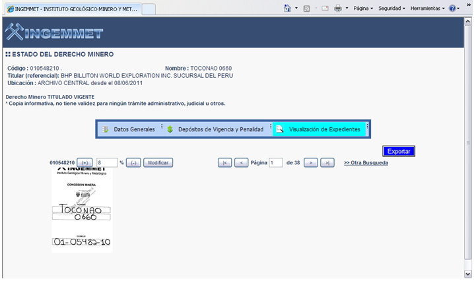
Task: Click the Modificar button
Action: (x=158, y=162)
